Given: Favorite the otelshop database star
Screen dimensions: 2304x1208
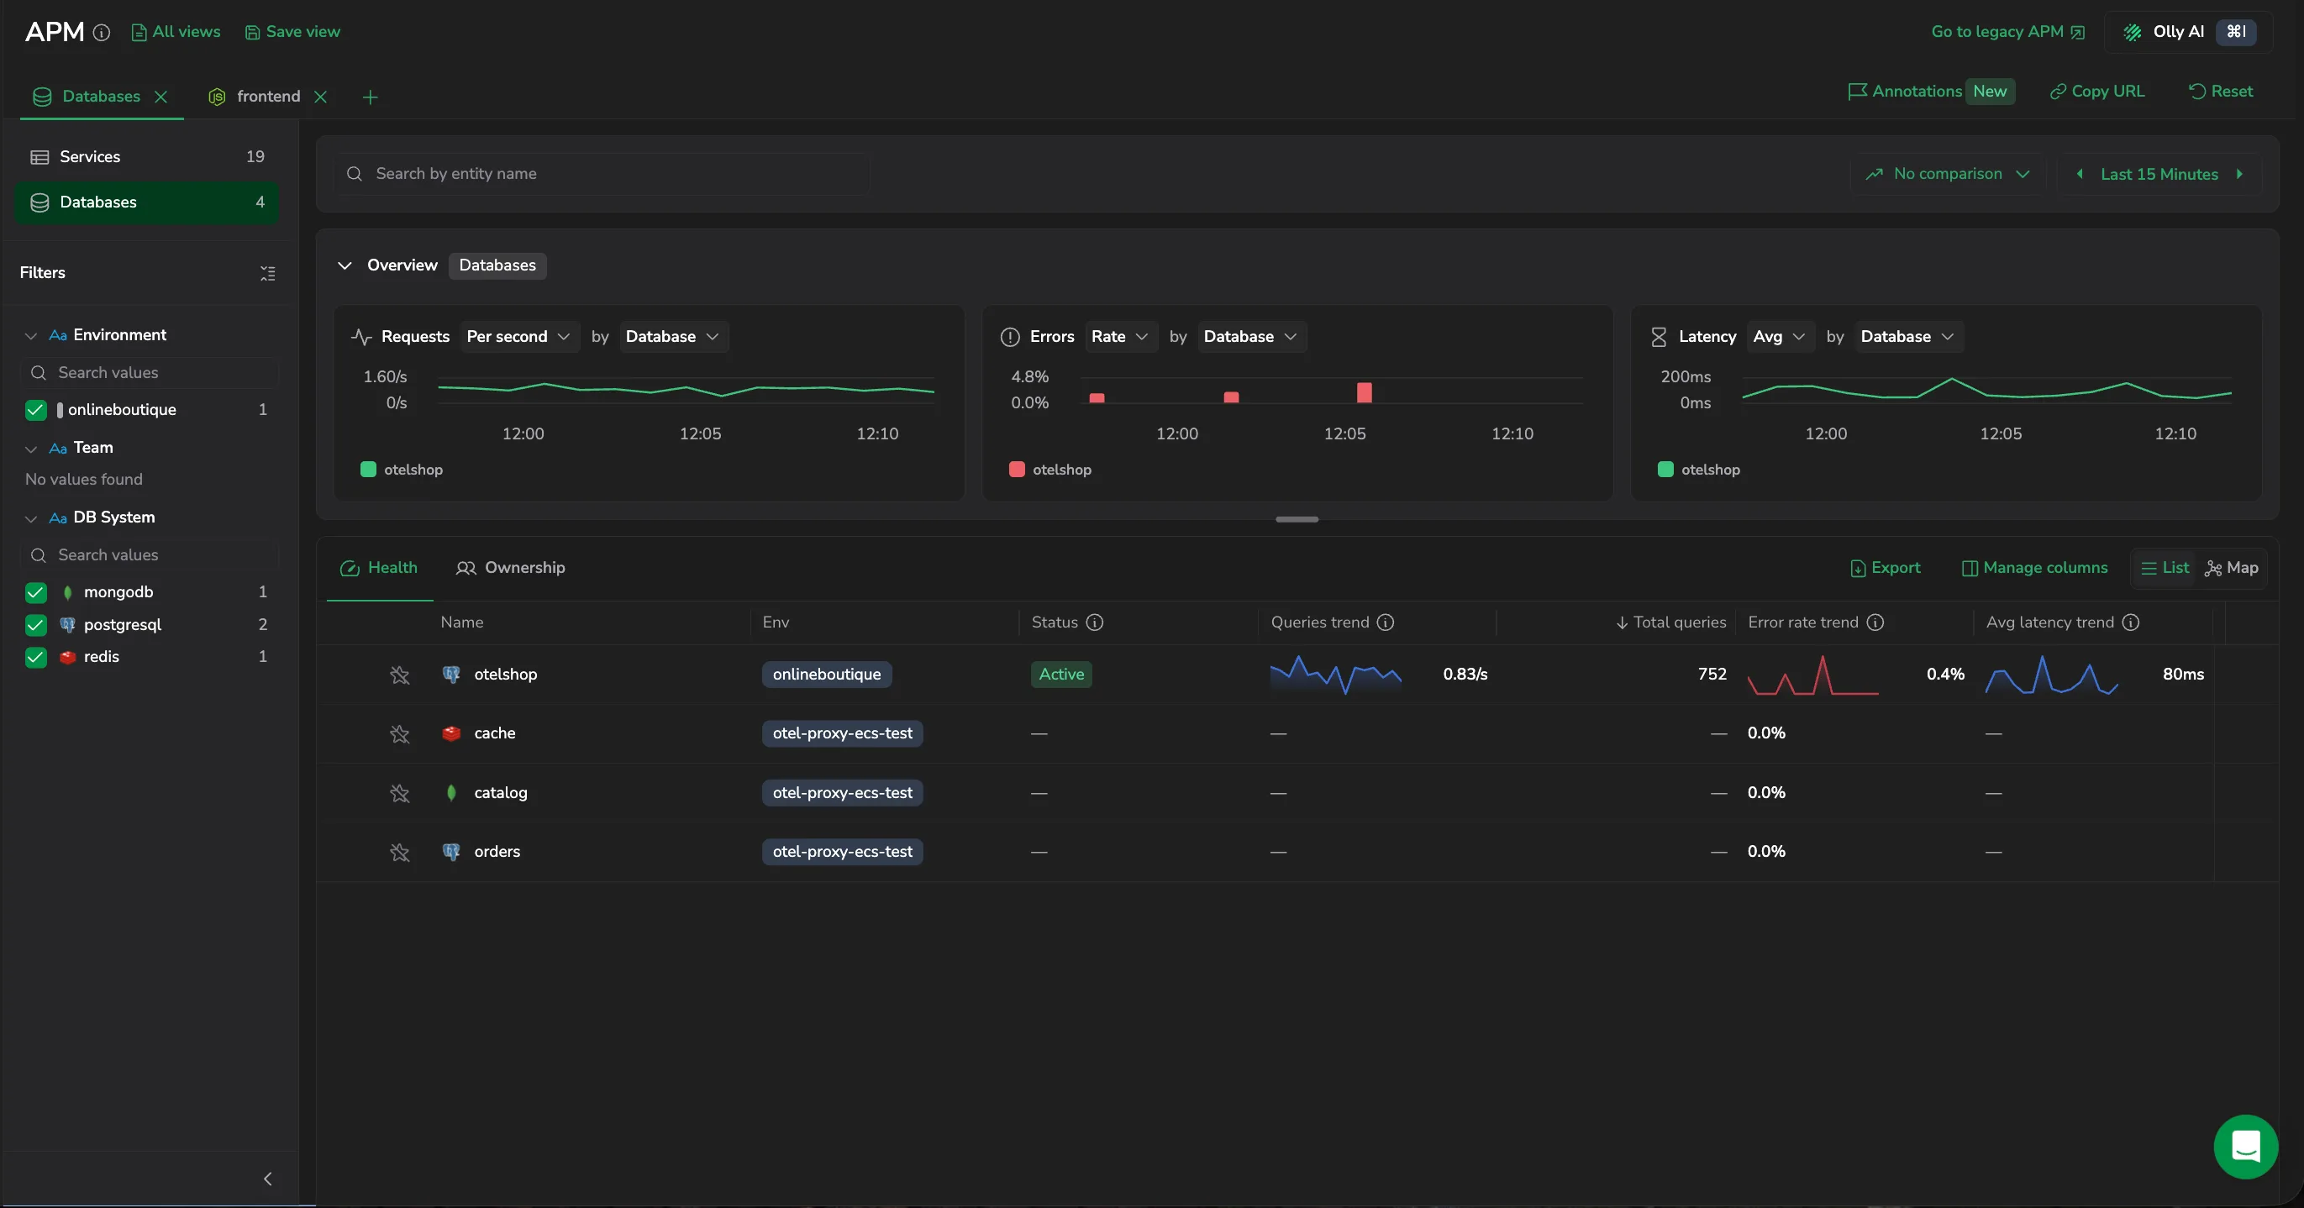Looking at the screenshot, I should 400,675.
